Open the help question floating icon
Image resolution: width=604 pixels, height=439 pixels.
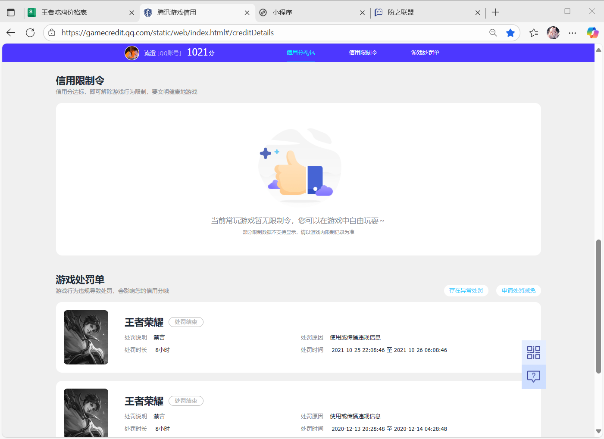pos(534,377)
